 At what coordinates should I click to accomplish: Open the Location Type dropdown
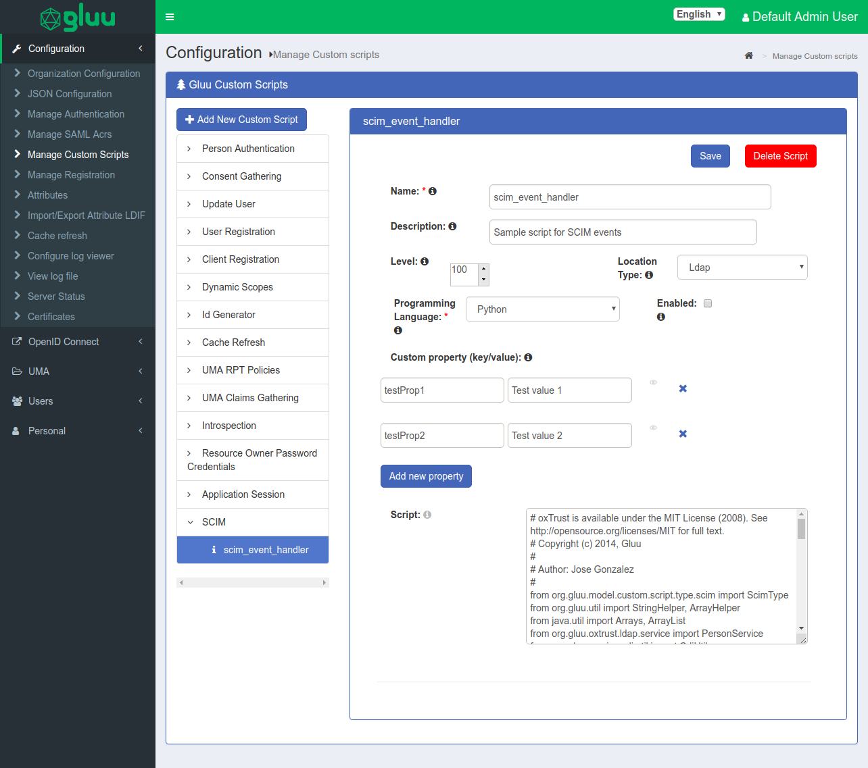[742, 267]
